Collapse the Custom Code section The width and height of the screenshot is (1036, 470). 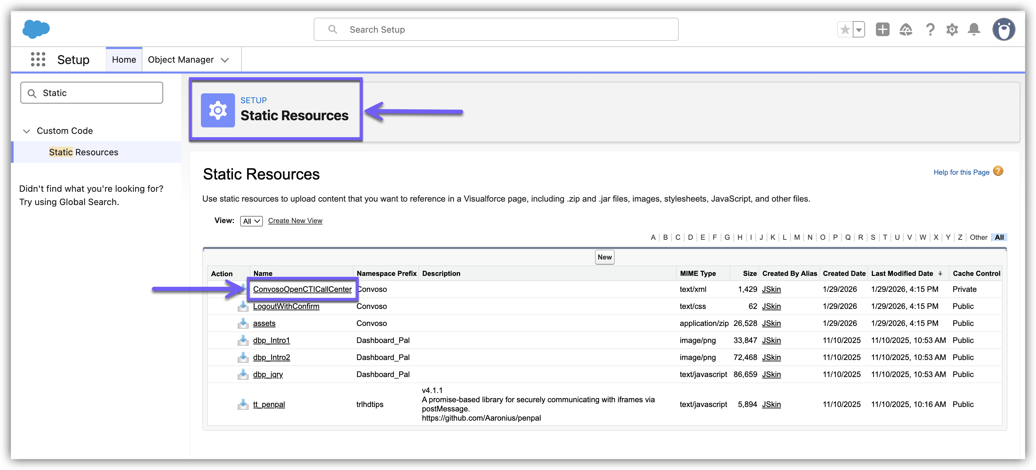point(27,131)
